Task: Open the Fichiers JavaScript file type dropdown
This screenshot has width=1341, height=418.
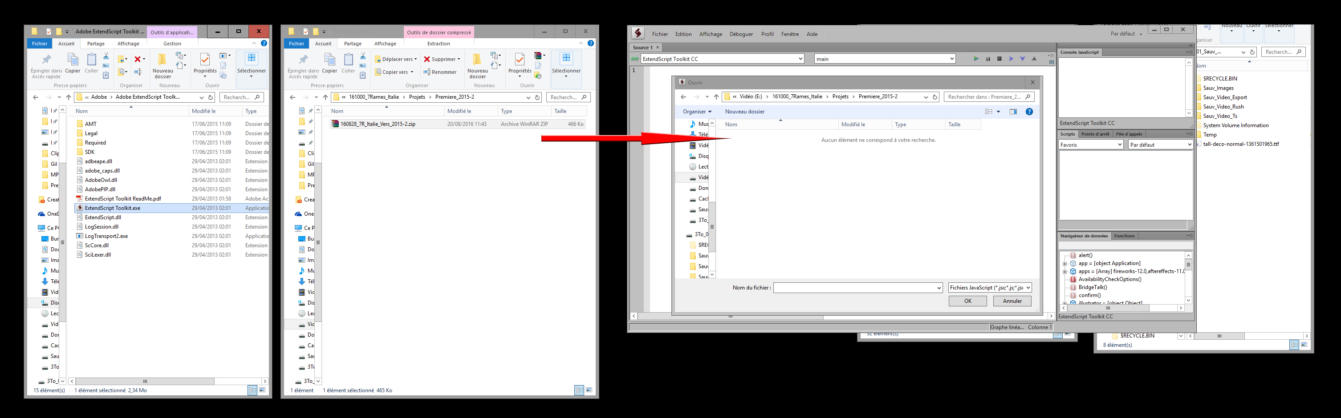Action: coord(990,288)
